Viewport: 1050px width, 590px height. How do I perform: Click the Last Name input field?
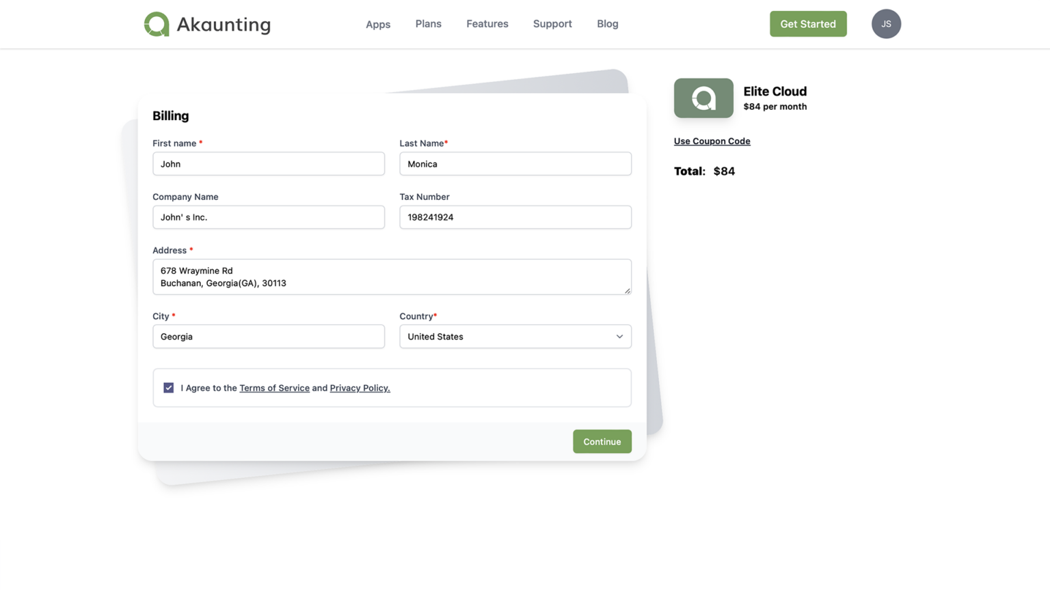(515, 164)
